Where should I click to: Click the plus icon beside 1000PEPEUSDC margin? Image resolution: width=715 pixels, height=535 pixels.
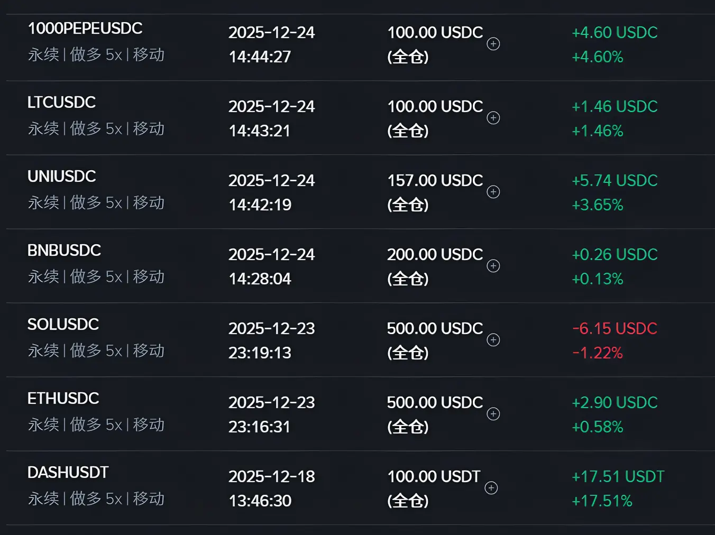(x=493, y=44)
